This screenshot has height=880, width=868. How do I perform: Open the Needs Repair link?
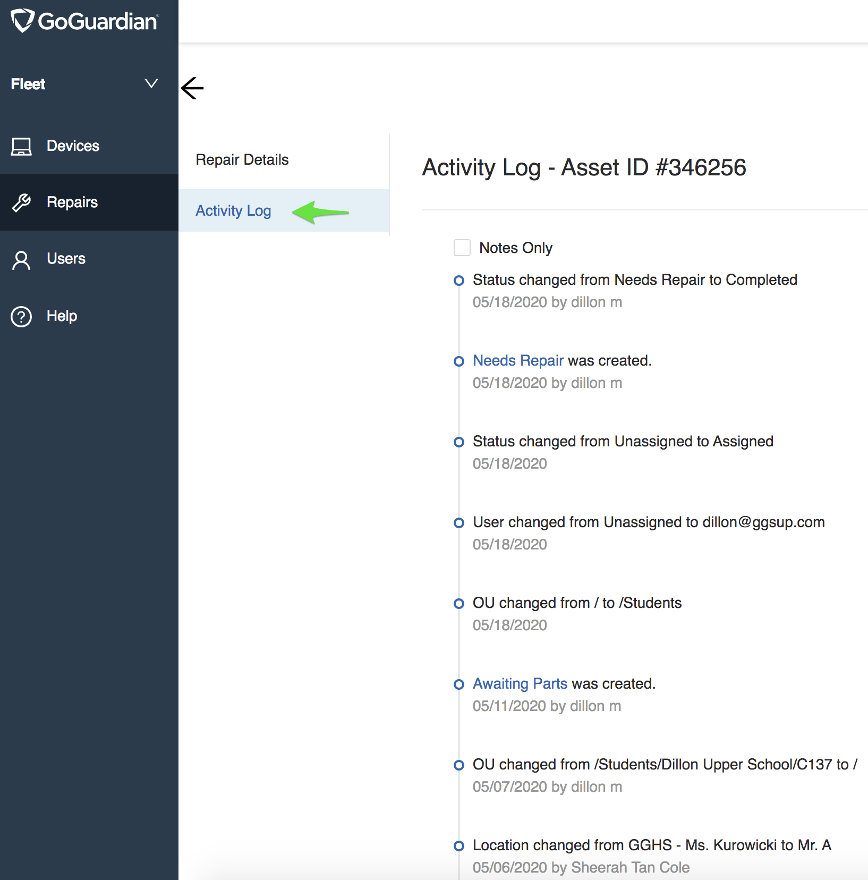coord(518,360)
